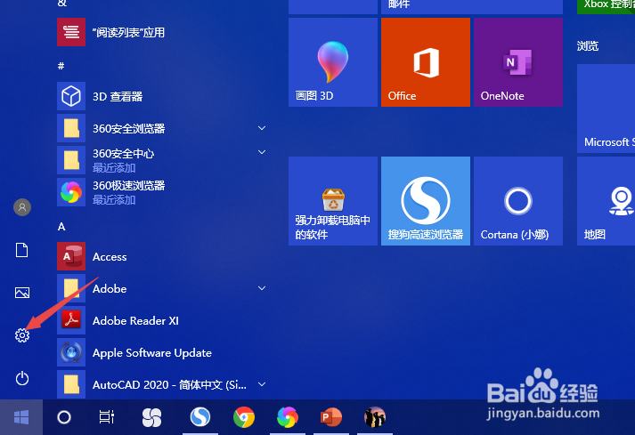
Task: Launch Adobe Reader XI
Action: point(162,320)
